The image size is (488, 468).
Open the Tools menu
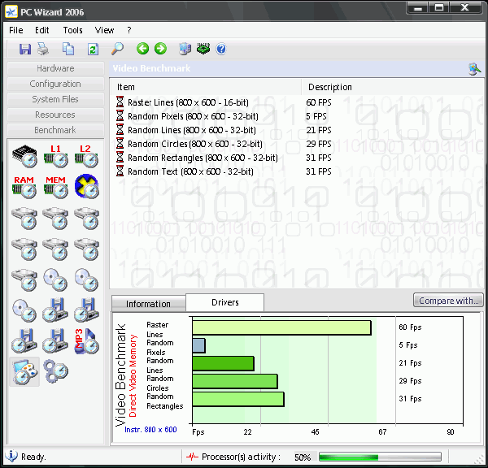[73, 30]
